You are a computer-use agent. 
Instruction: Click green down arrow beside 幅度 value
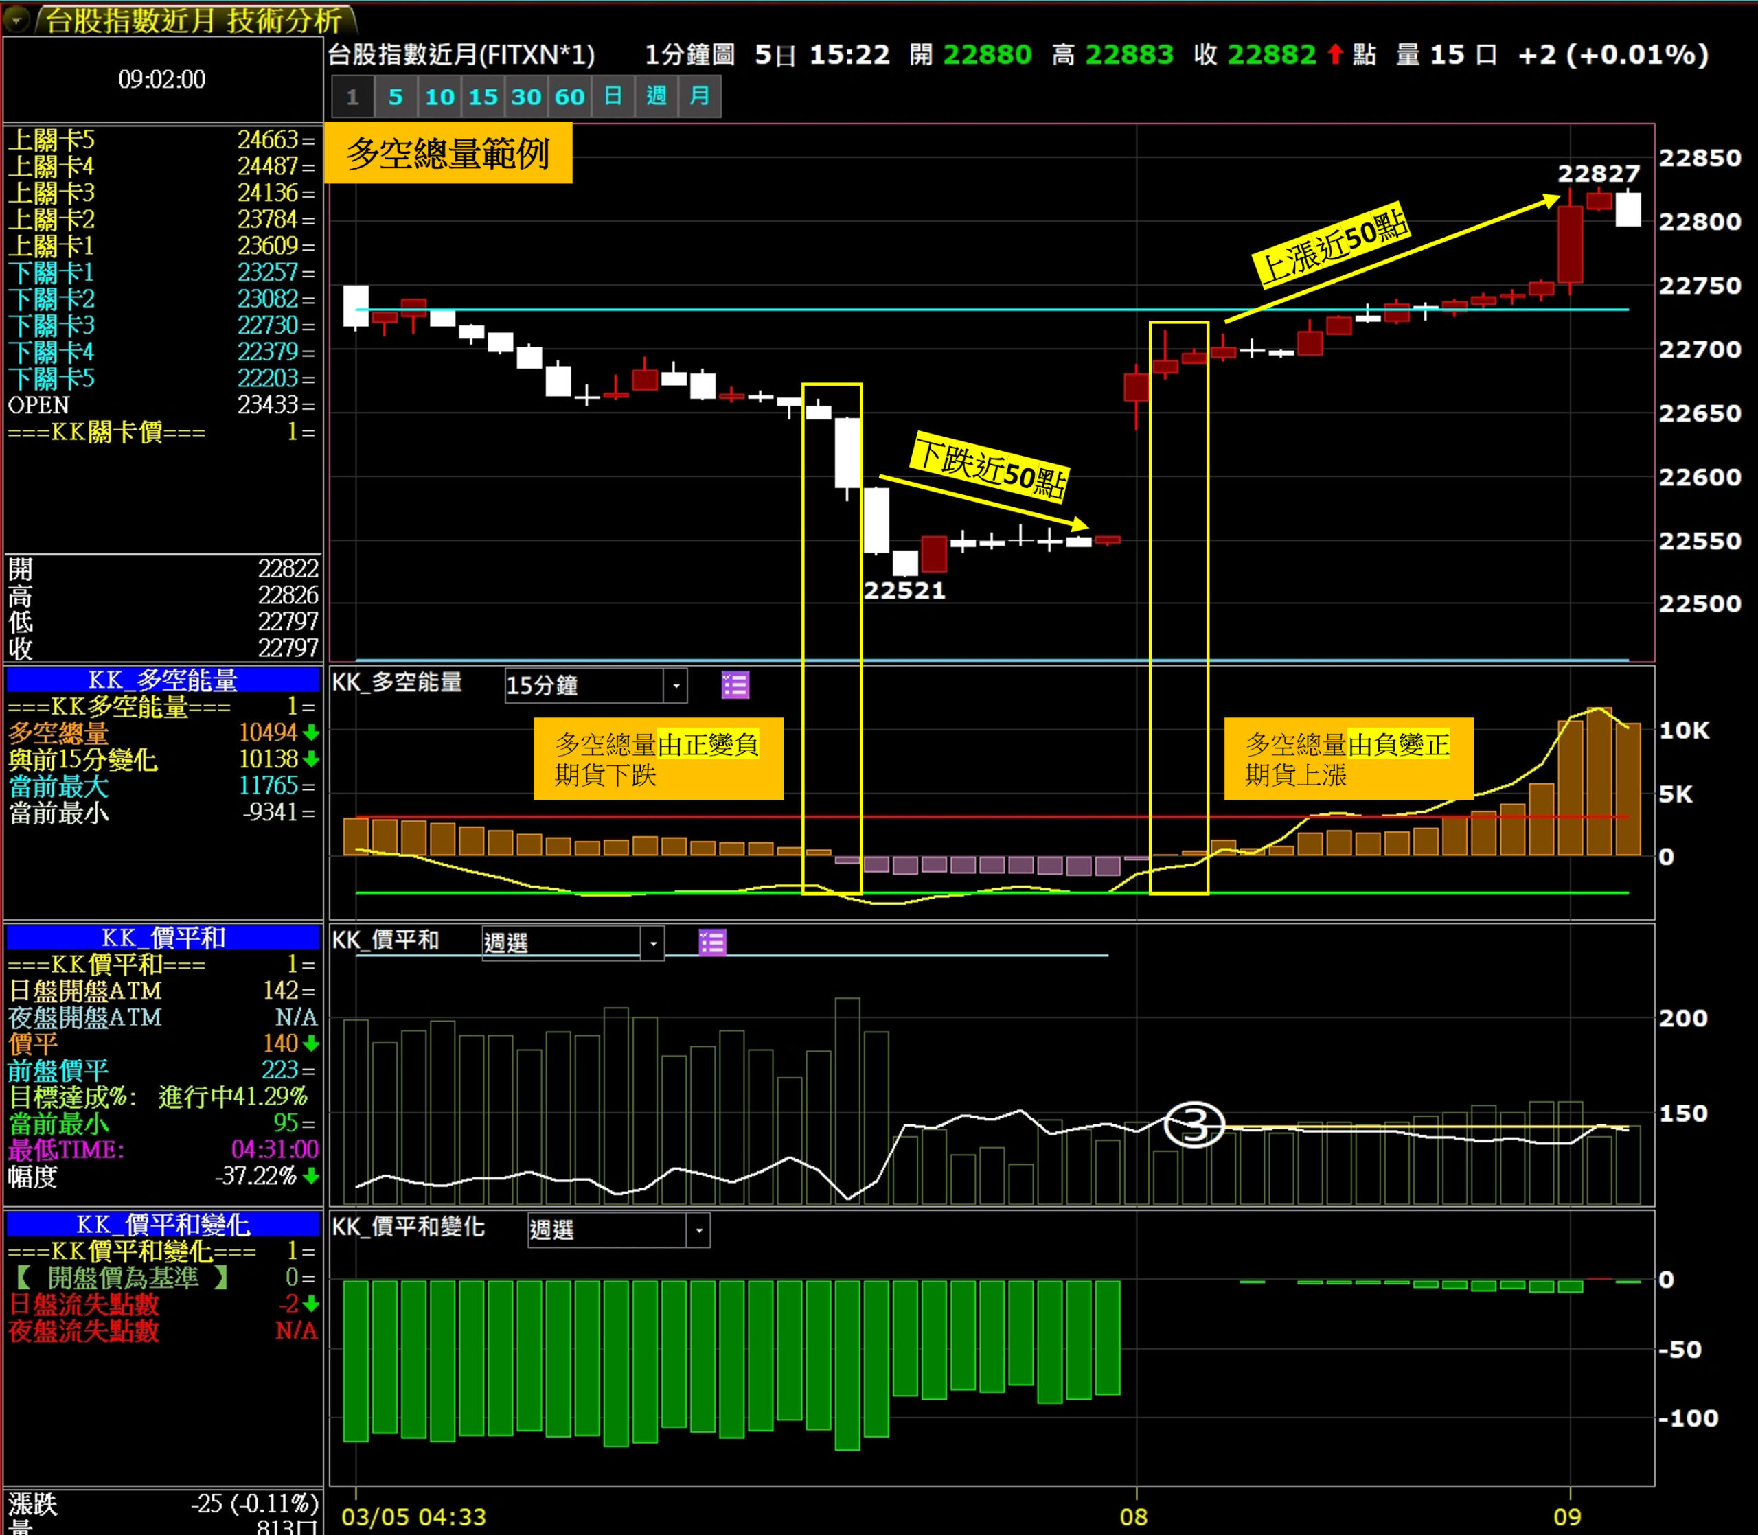(311, 1176)
